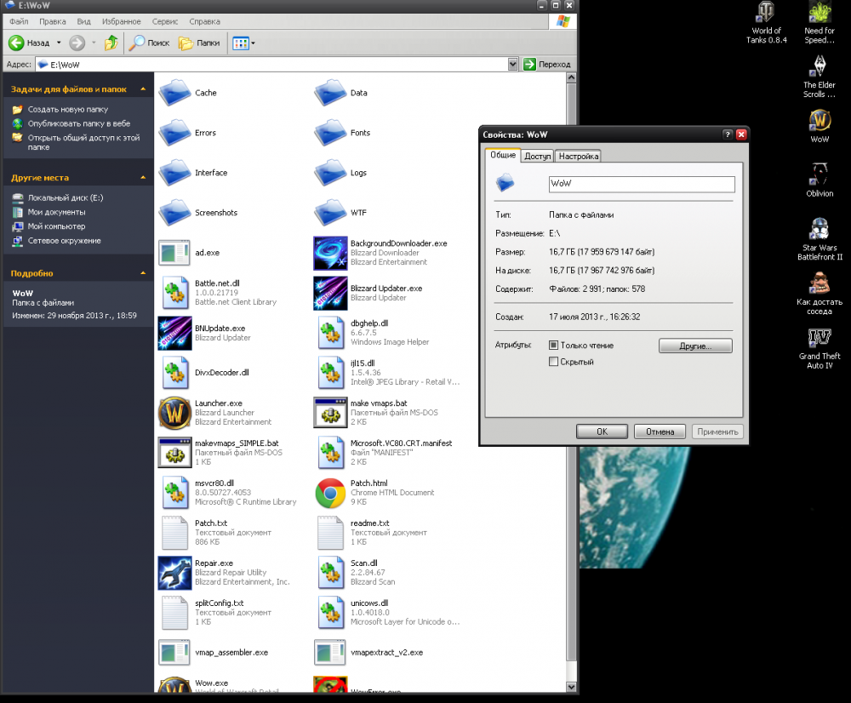Viewport: 851px width, 703px height.
Task: Select Grand Theft Auto IV desktop shortcut
Action: point(820,348)
